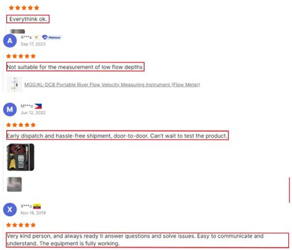Click the username A***a
Viewport: 292px width, 250px height.
tap(26, 38)
